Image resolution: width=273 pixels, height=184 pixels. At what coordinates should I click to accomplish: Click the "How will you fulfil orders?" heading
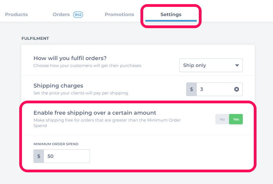[70, 58]
